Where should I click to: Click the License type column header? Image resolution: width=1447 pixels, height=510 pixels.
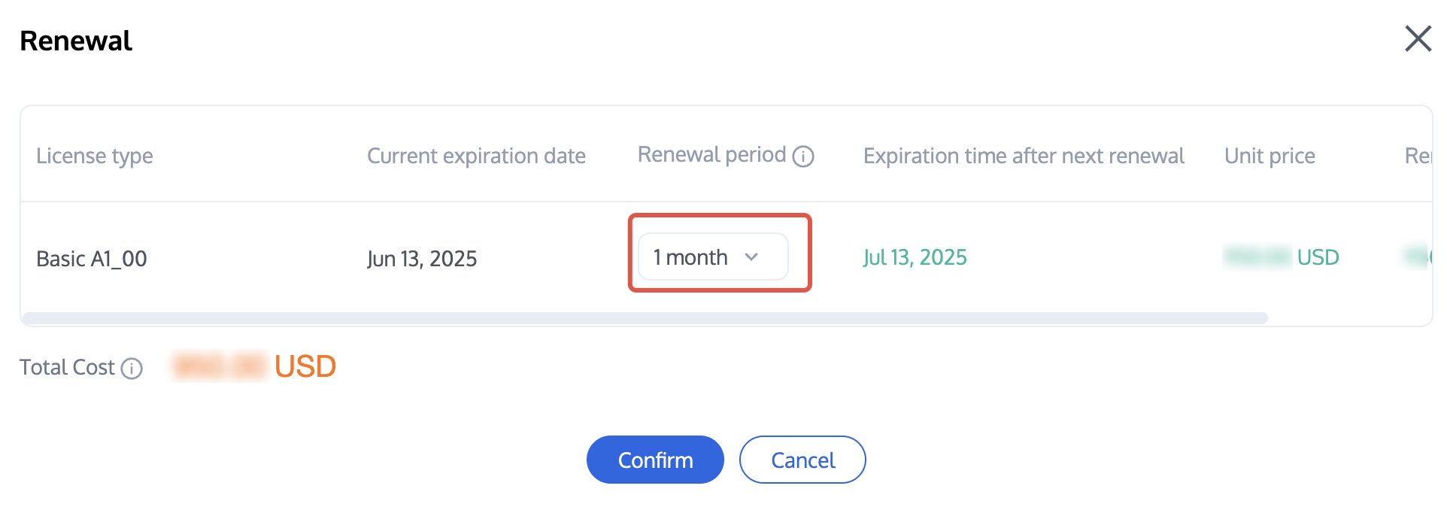[95, 156]
